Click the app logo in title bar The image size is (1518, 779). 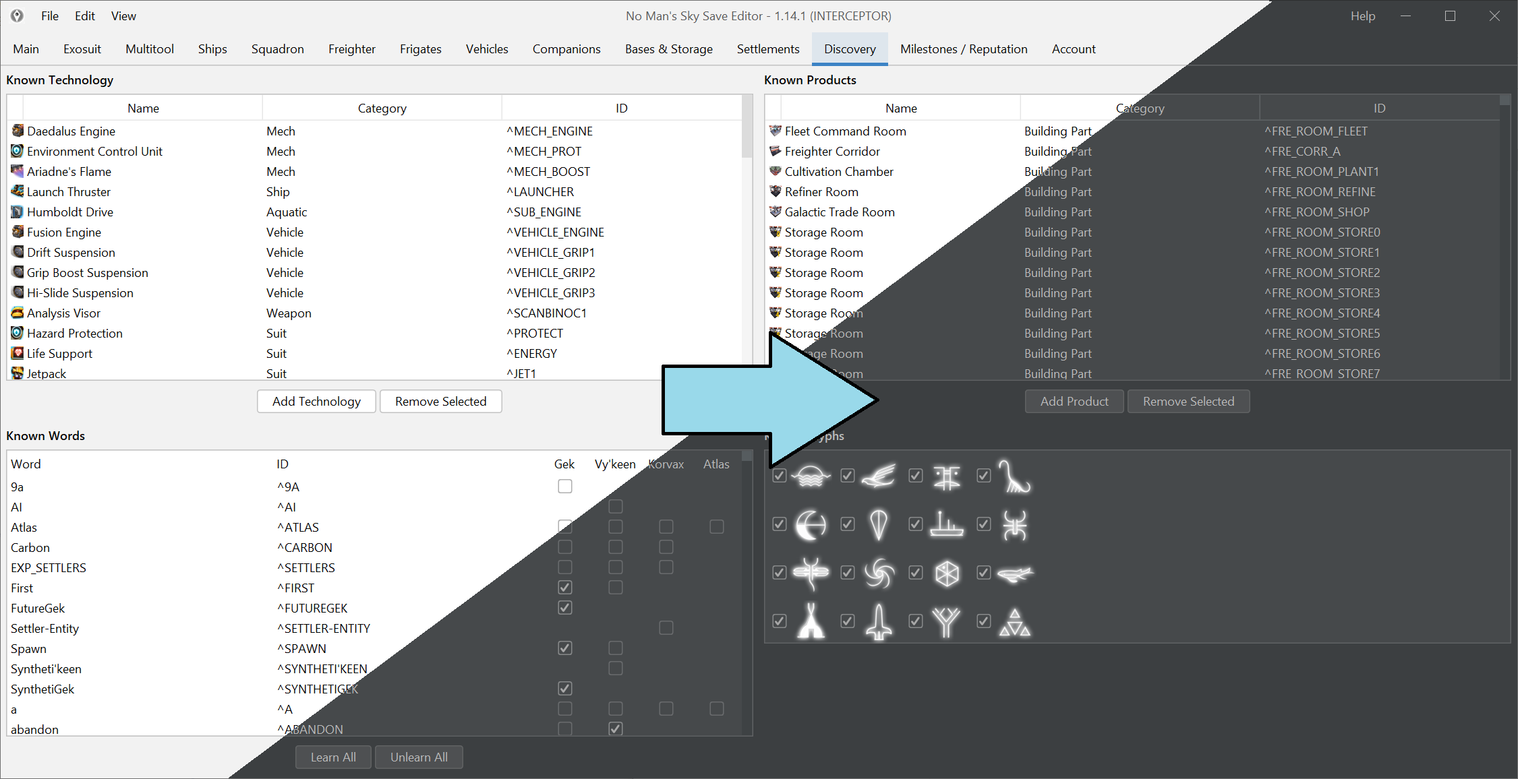pos(17,15)
